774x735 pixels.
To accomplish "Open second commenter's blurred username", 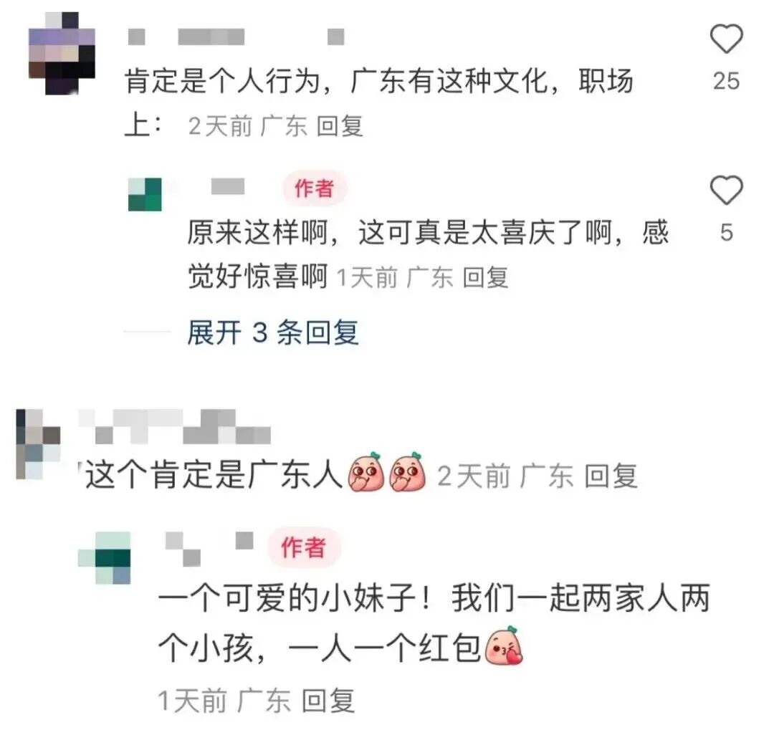I will (x=174, y=426).
